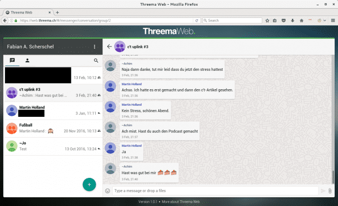Click the Firefox back button
This screenshot has width=338, height=206.
click(x=5, y=20)
